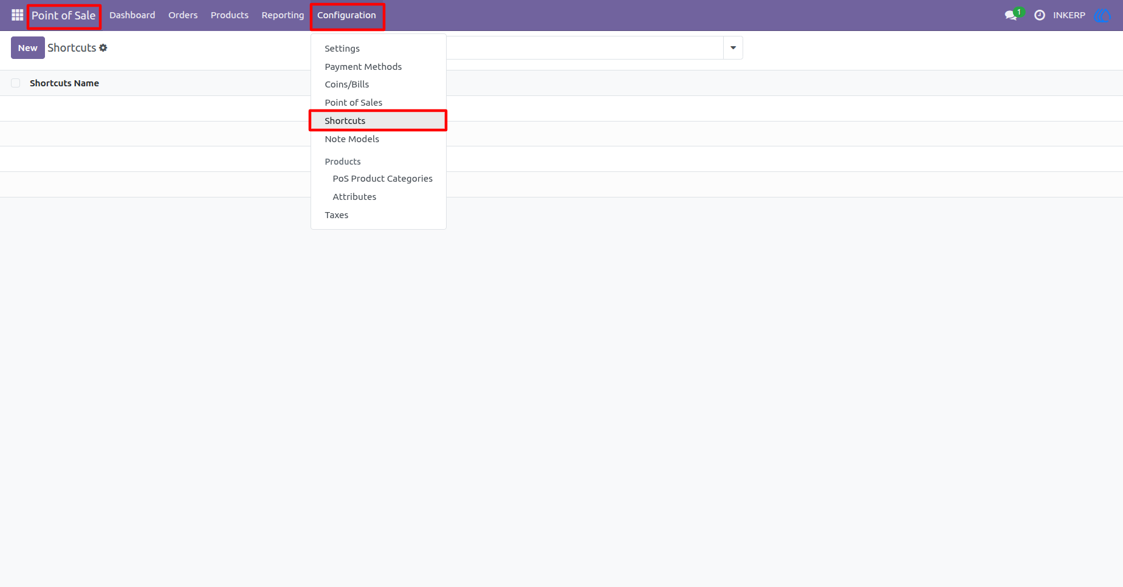Expand the search options dropdown arrow
This screenshot has height=587, width=1123.
click(x=733, y=47)
